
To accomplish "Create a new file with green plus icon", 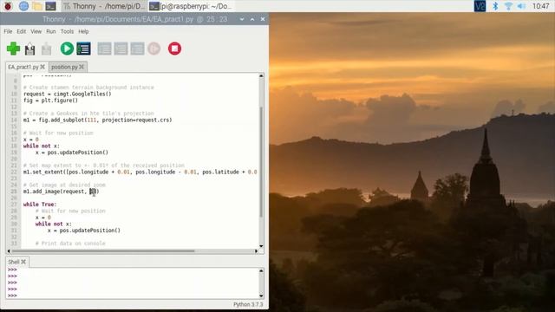I will pyautogui.click(x=14, y=49).
